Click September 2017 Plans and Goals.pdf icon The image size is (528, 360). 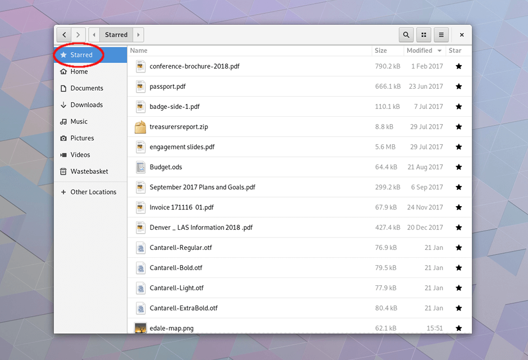tap(140, 187)
